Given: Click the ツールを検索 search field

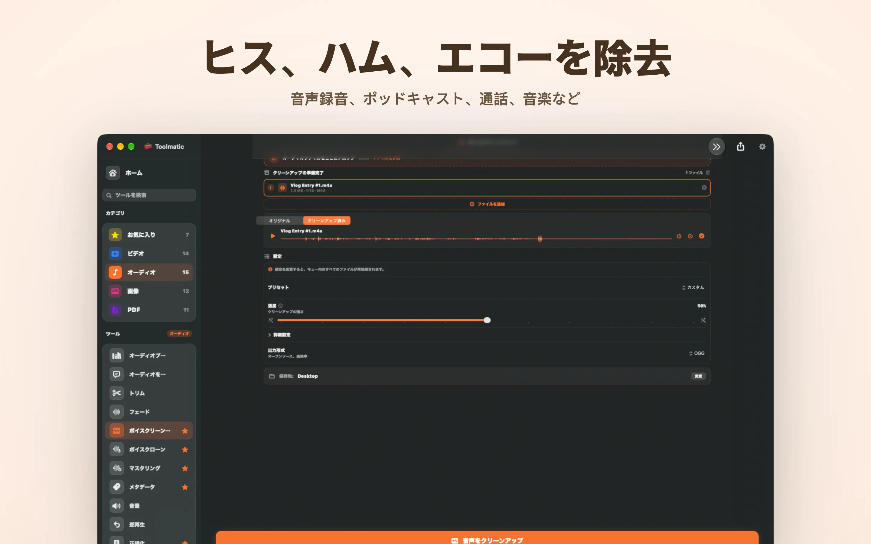Looking at the screenshot, I should pos(149,195).
